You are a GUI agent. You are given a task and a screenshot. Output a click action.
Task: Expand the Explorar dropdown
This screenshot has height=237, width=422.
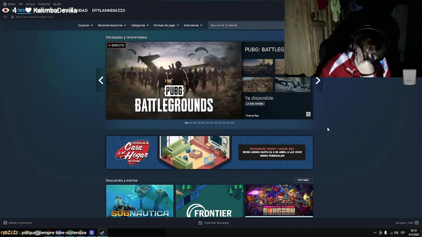coord(85,25)
